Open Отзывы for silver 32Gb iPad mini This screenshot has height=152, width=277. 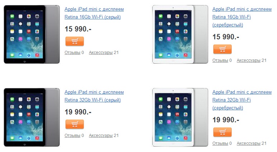[220, 143]
